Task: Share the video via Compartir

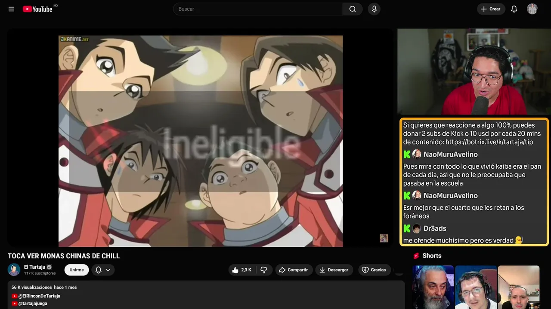Action: pos(294,270)
